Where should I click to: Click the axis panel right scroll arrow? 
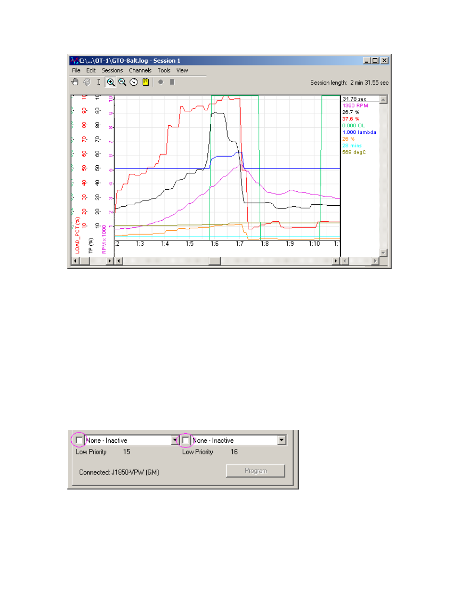(x=110, y=261)
